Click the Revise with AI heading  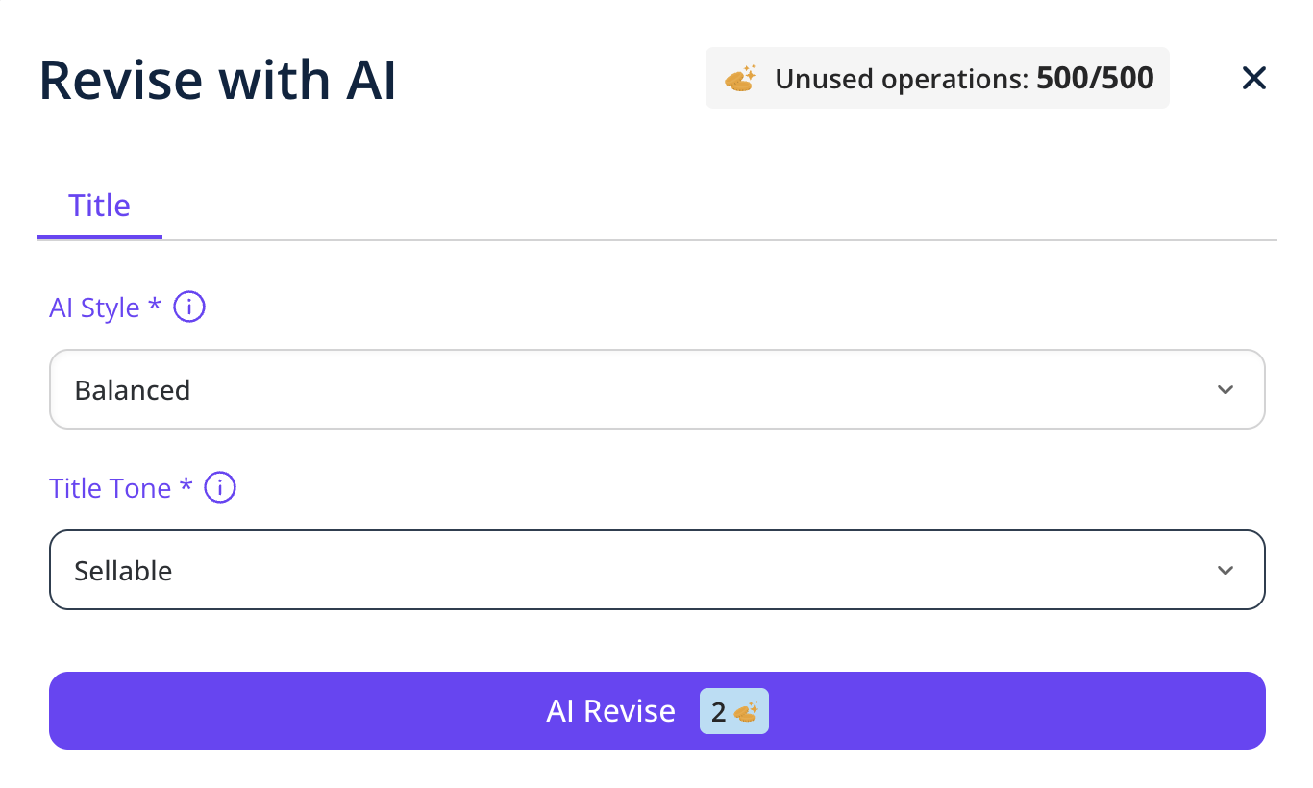point(217,81)
